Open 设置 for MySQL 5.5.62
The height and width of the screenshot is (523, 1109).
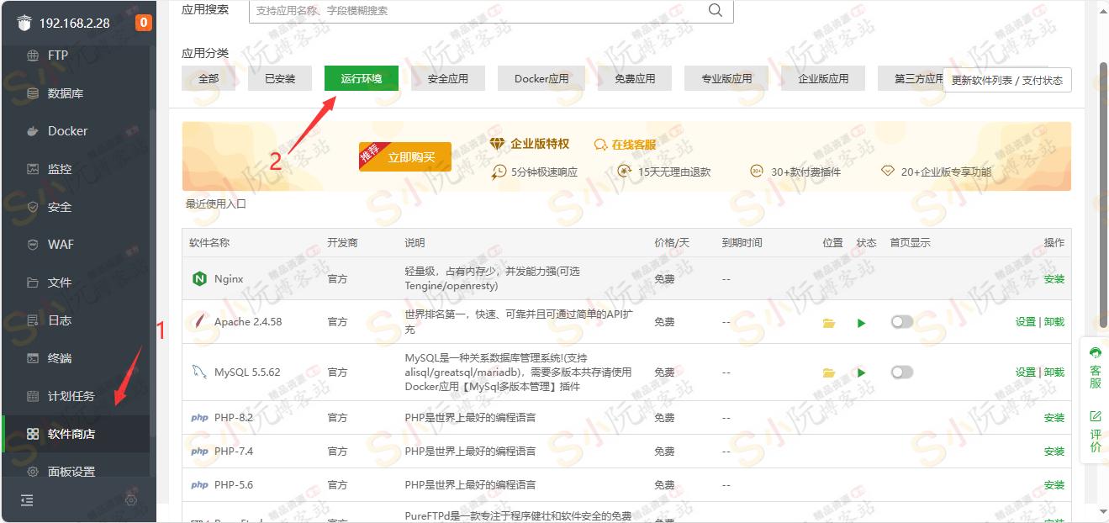[x=1026, y=372]
